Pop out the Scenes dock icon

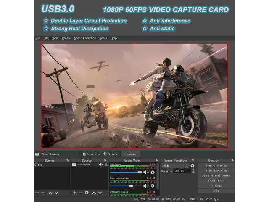[68, 160]
